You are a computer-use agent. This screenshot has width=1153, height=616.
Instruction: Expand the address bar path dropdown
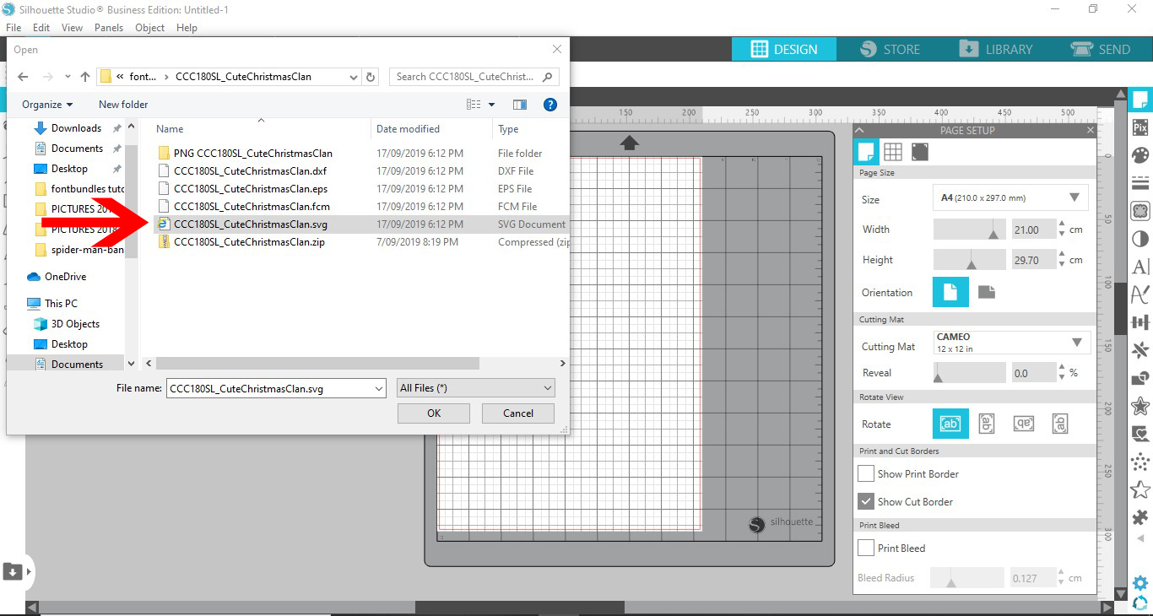tap(354, 77)
